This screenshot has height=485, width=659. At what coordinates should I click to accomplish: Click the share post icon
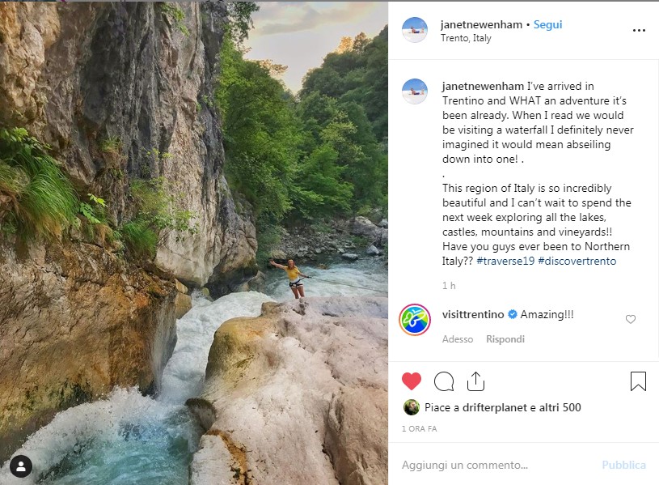click(x=475, y=381)
